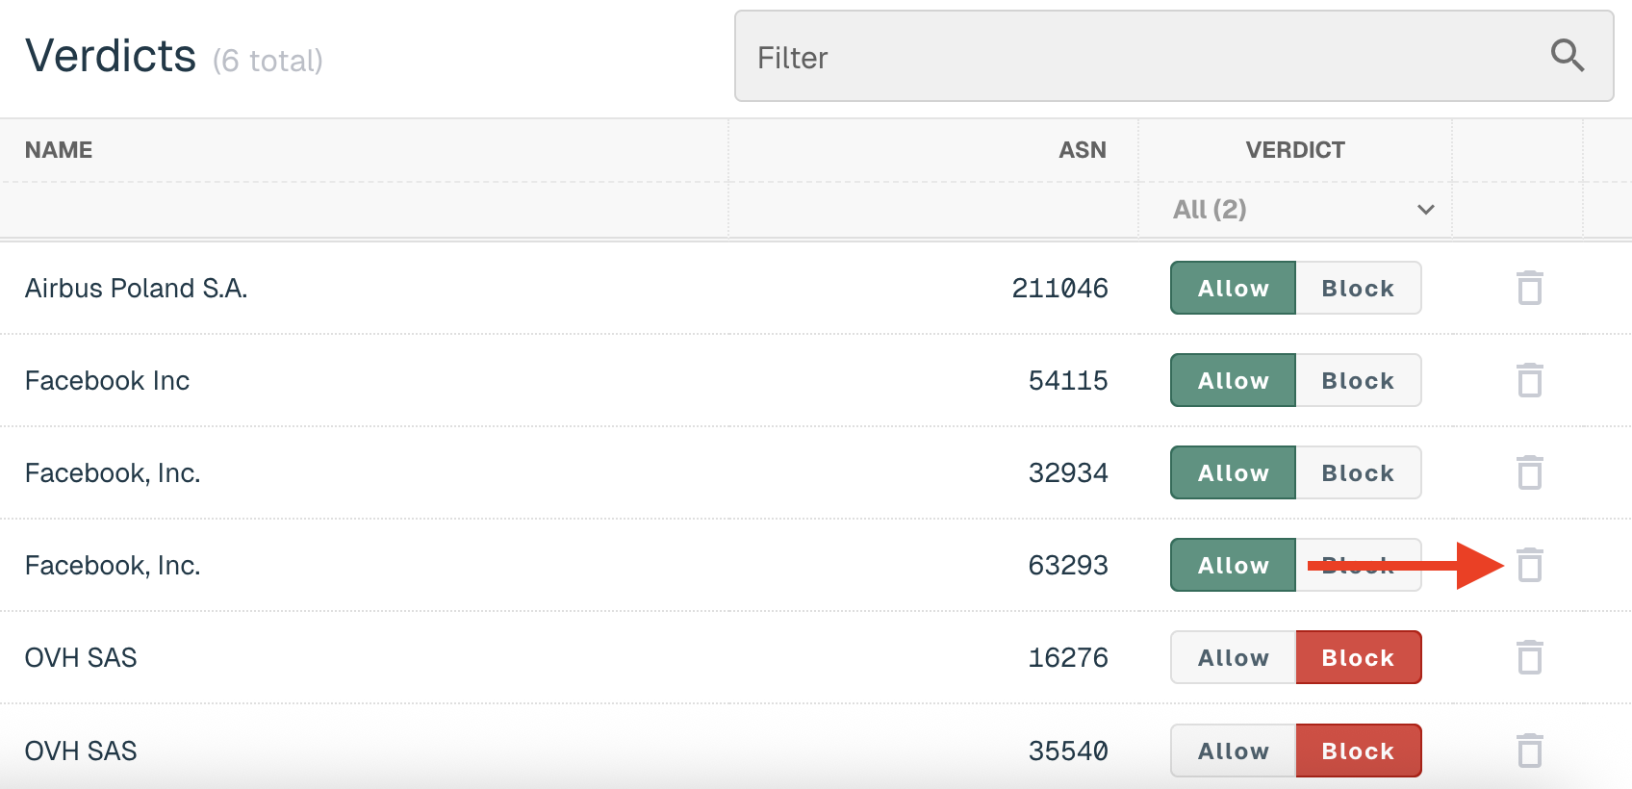Sort by the NAME column header
The height and width of the screenshot is (789, 1632).
(59, 150)
